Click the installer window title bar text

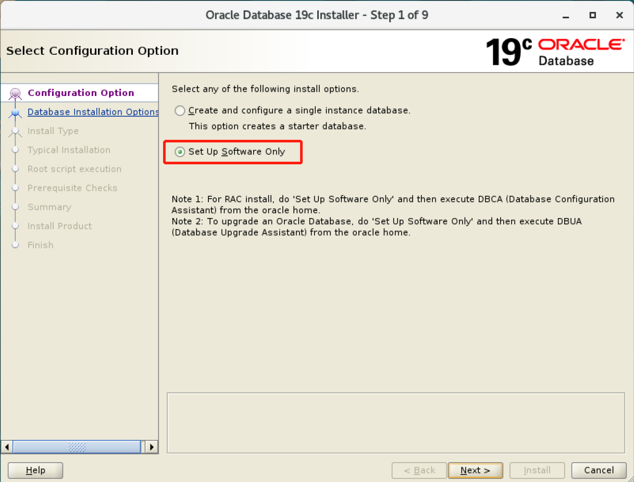pyautogui.click(x=317, y=15)
